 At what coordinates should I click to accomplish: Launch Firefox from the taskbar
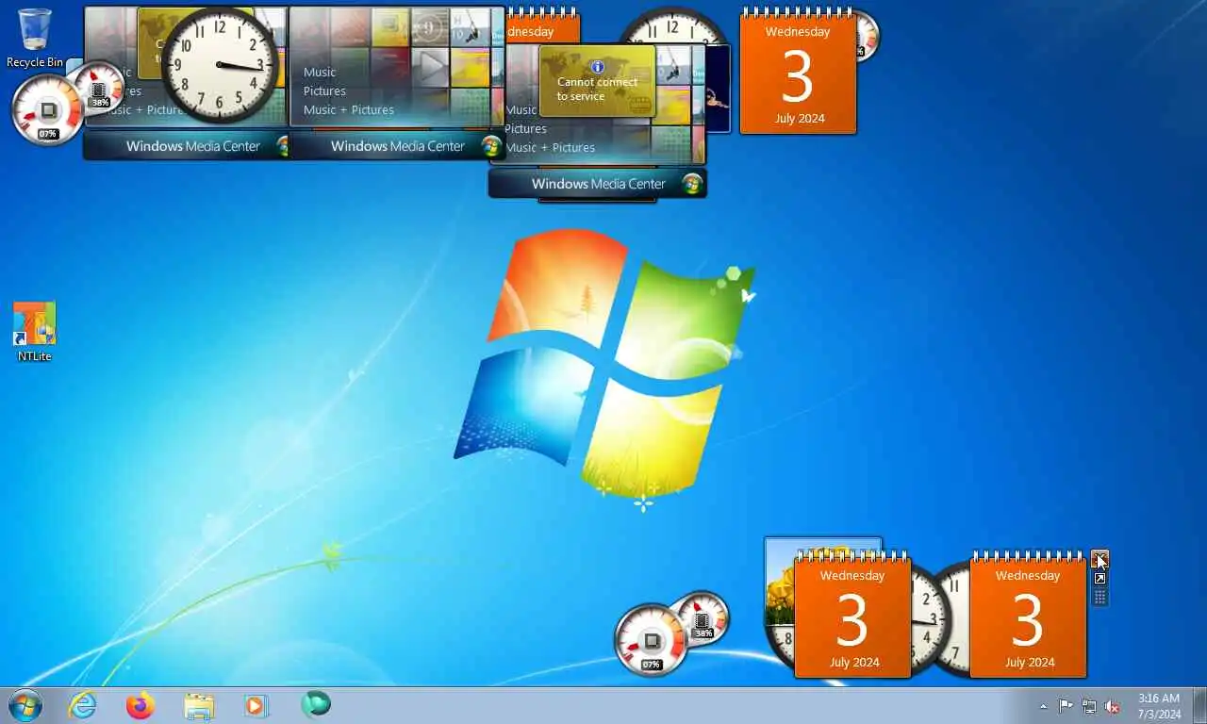coord(141,705)
